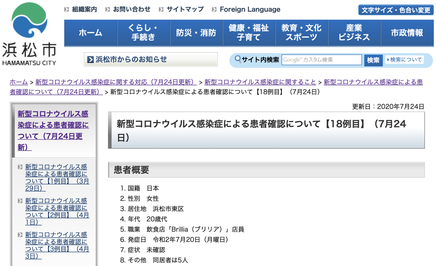
Task: Open the 健康・福祉 子育て navigation tab
Action: (x=249, y=33)
